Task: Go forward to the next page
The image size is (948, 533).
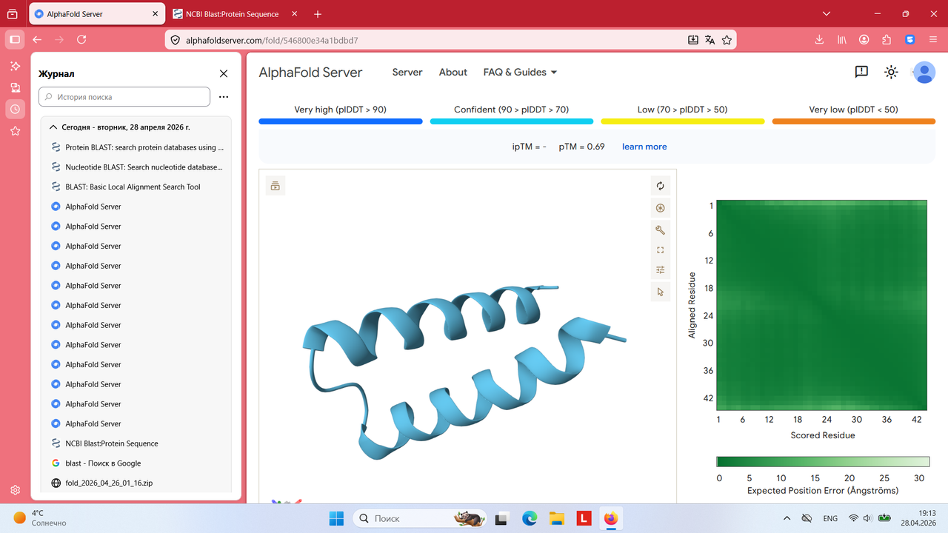Action: (59, 40)
